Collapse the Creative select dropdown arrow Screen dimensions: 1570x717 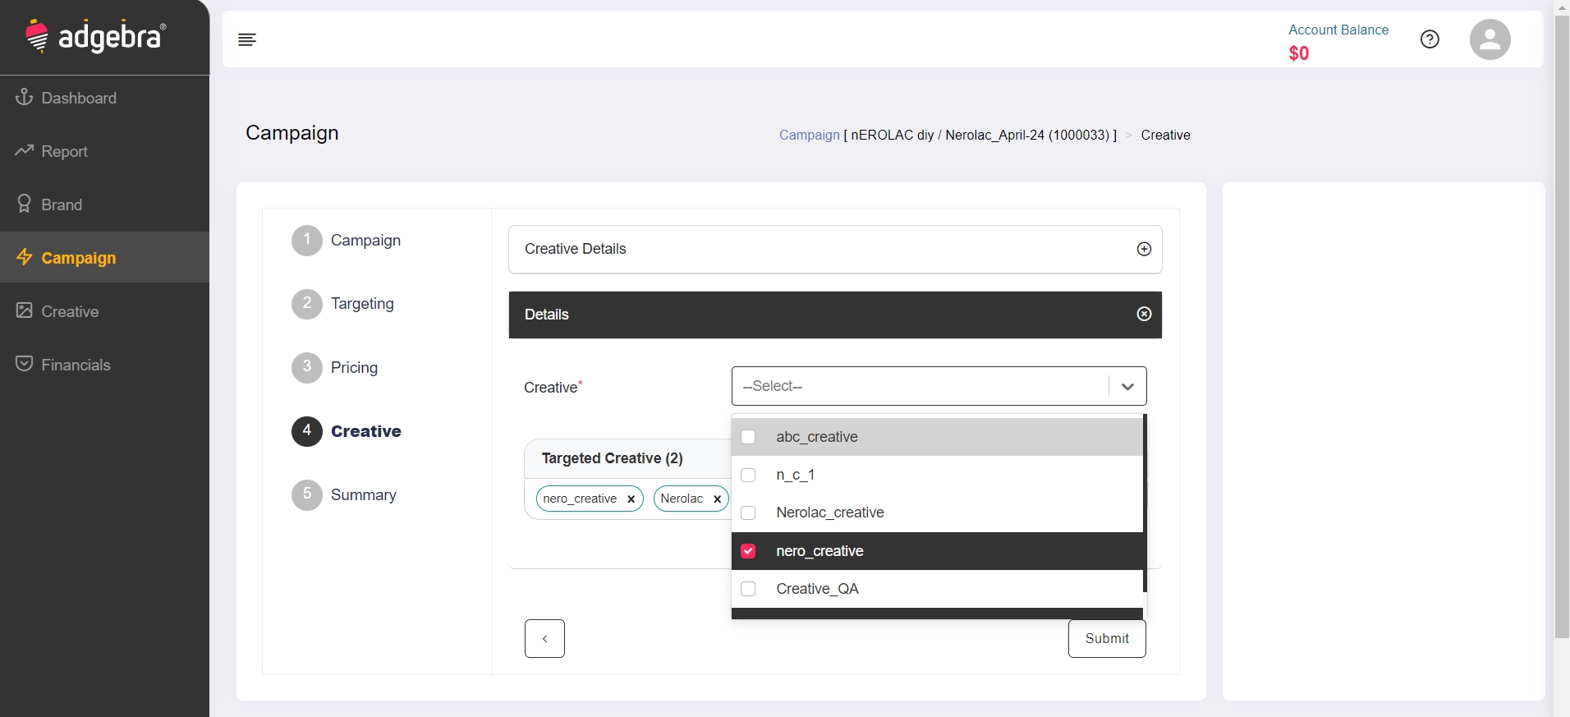pos(1127,387)
